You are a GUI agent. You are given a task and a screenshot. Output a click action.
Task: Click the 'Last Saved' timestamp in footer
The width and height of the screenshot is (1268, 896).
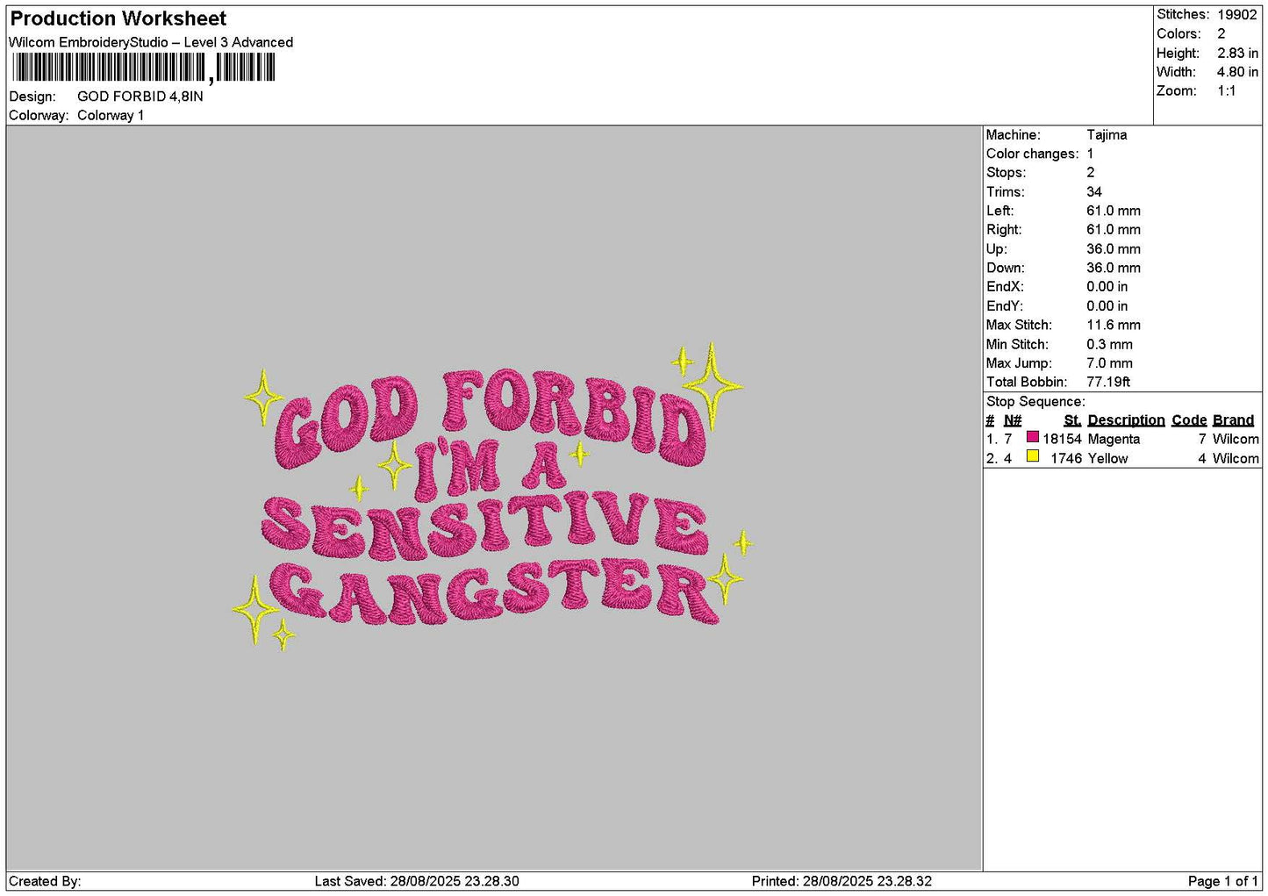[417, 881]
